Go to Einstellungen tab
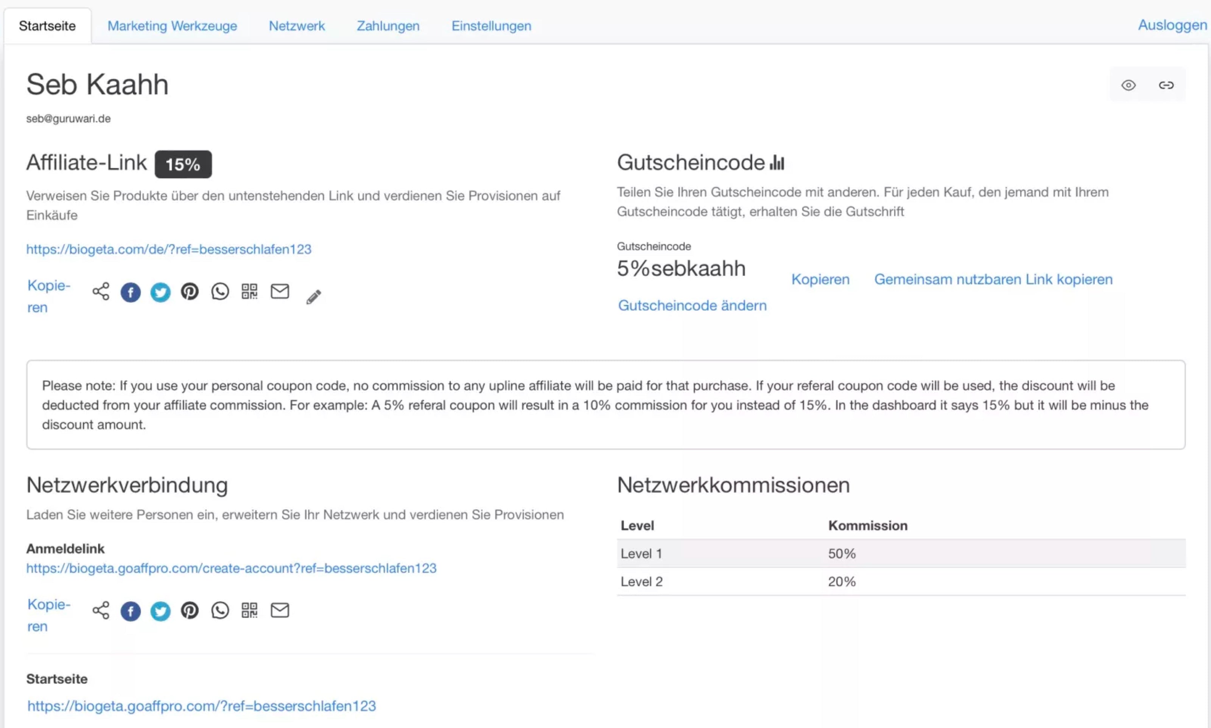1211x728 pixels. coord(491,26)
